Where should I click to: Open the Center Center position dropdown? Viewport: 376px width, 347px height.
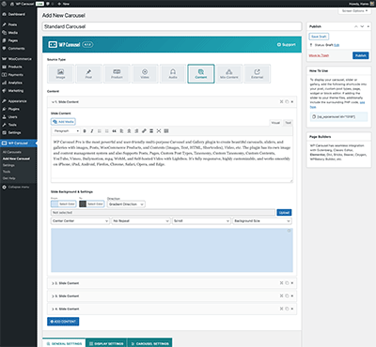tap(80, 221)
